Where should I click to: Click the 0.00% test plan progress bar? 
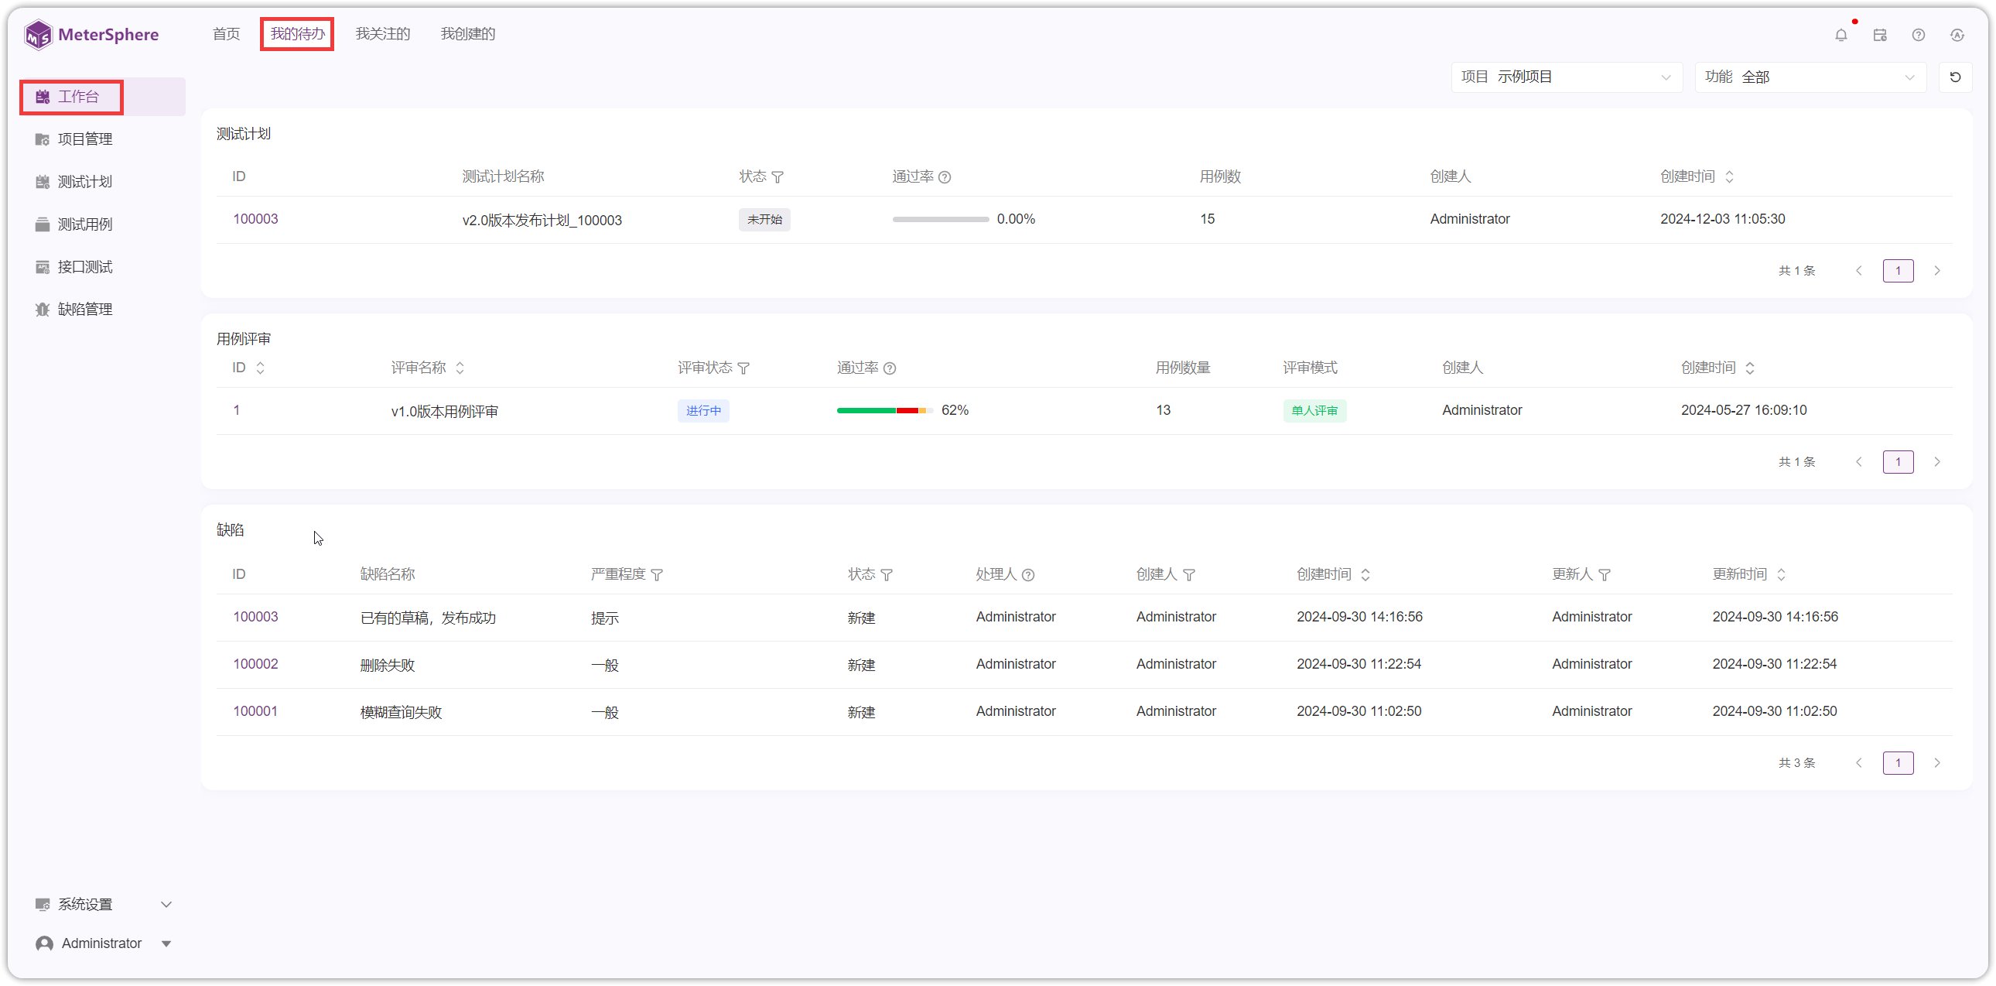click(941, 219)
